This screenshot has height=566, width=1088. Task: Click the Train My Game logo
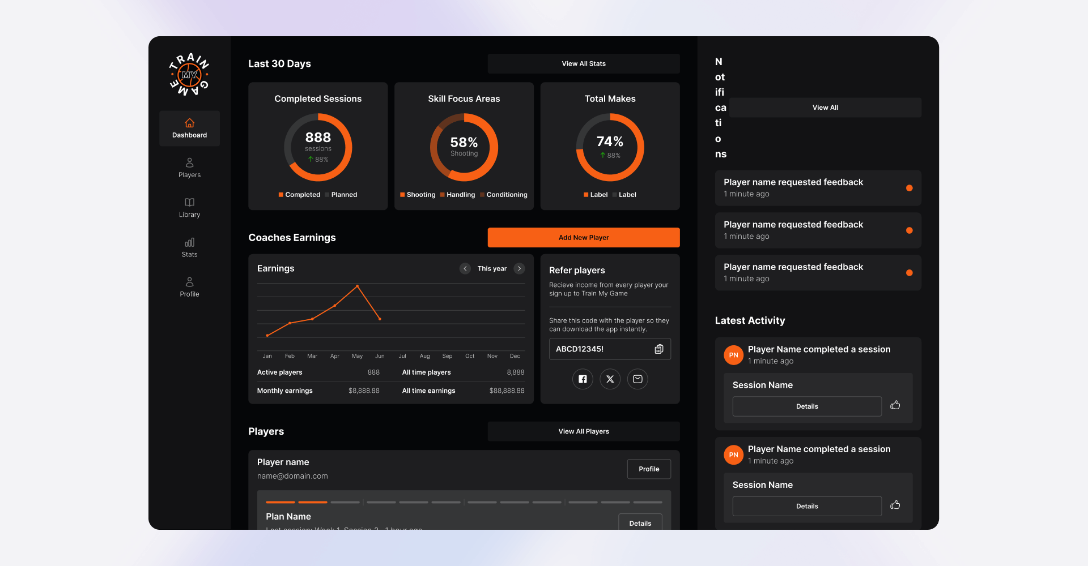click(189, 74)
